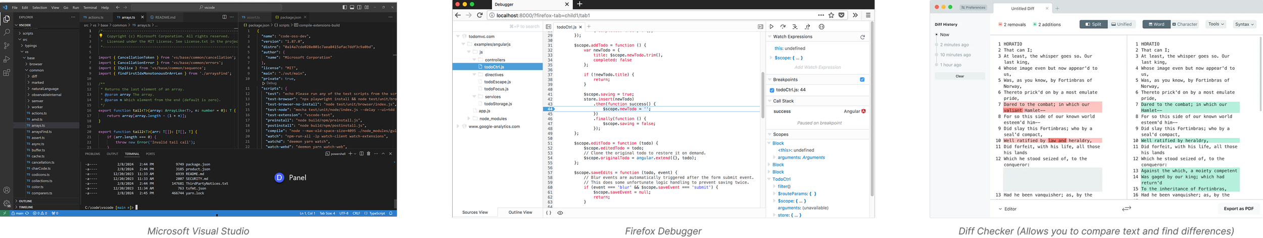Toggle pause on exceptions in Firefox Debugger
This screenshot has width=1263, height=238.
(821, 27)
